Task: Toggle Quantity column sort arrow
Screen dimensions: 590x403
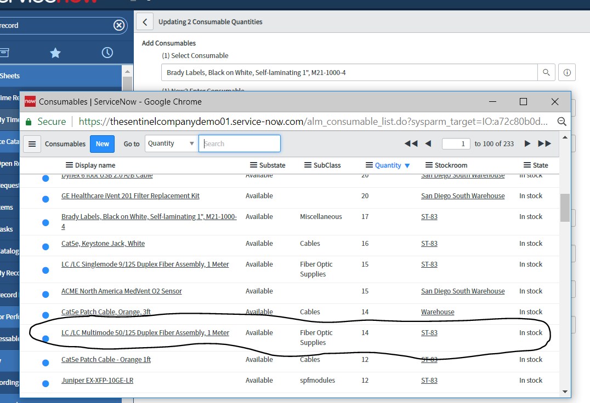Action: point(407,165)
